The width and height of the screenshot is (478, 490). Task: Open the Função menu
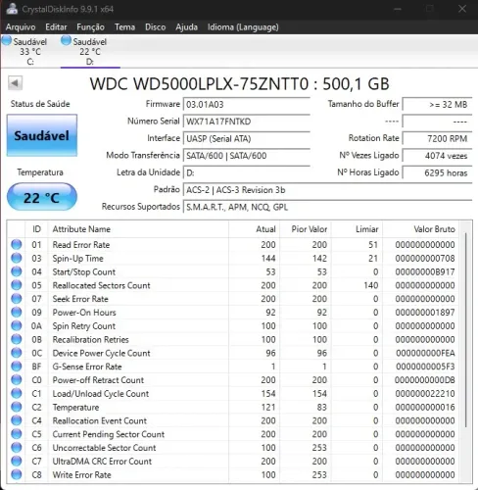90,27
